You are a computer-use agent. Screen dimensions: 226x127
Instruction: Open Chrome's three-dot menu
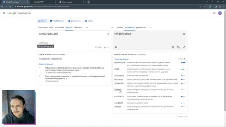(224, 7)
